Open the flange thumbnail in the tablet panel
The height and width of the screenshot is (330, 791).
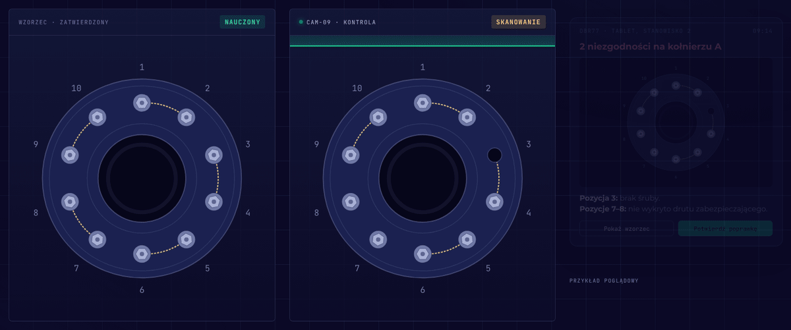pyautogui.click(x=675, y=122)
